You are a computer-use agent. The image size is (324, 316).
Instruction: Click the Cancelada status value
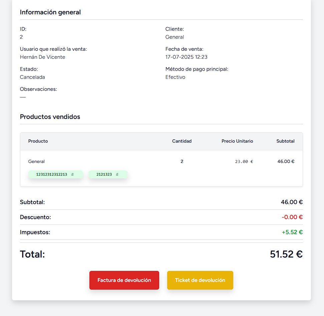[x=32, y=77]
